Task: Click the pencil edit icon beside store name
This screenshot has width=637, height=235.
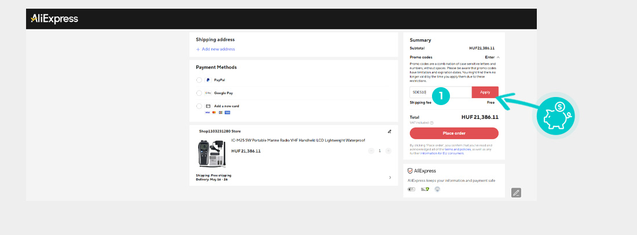Action: point(390,131)
